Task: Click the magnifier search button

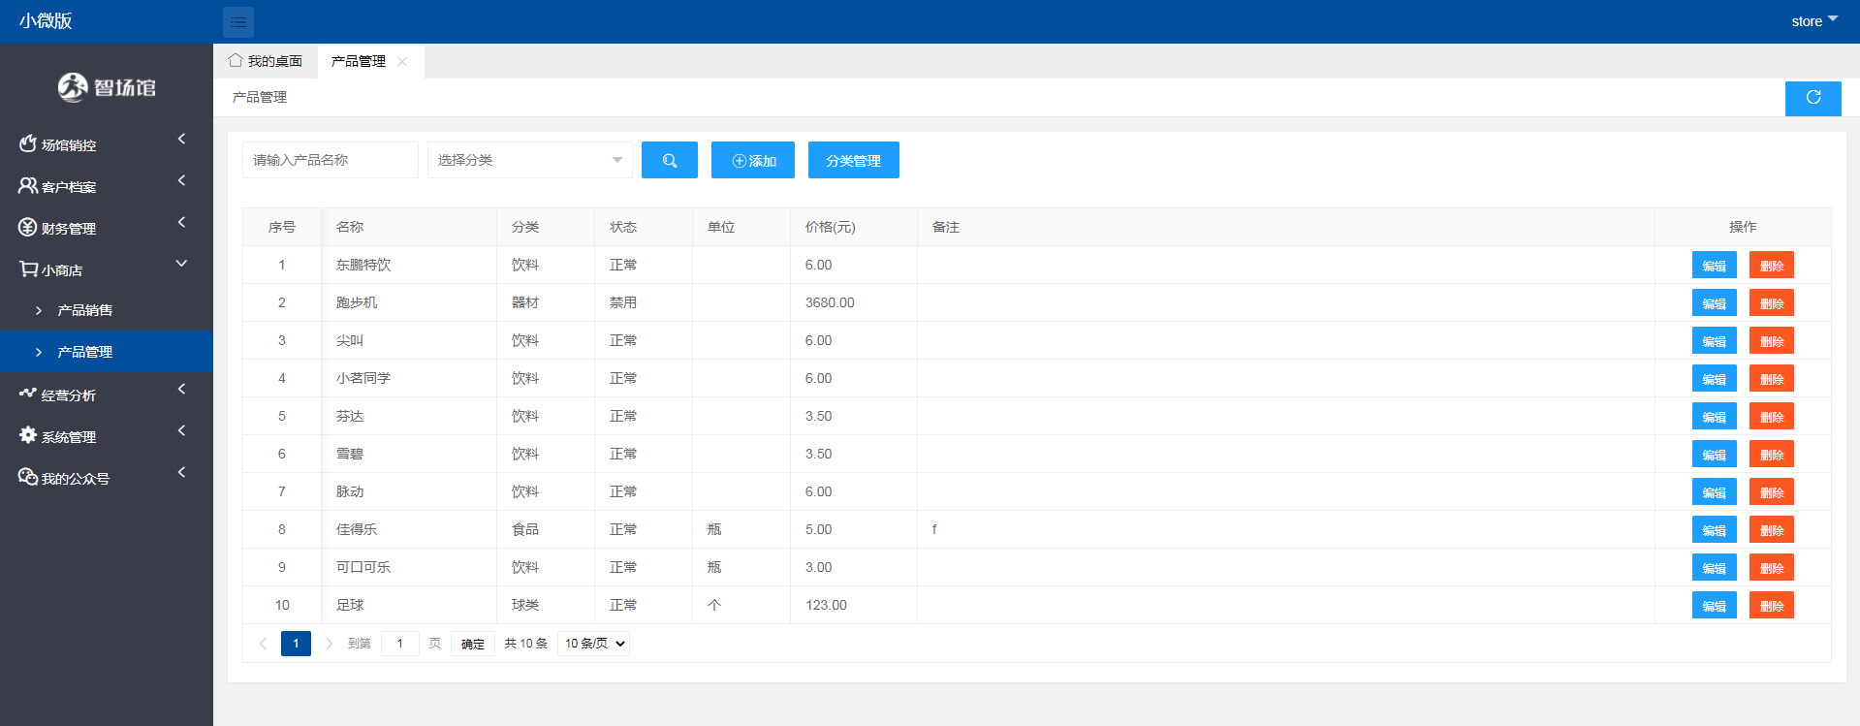Action: click(669, 160)
